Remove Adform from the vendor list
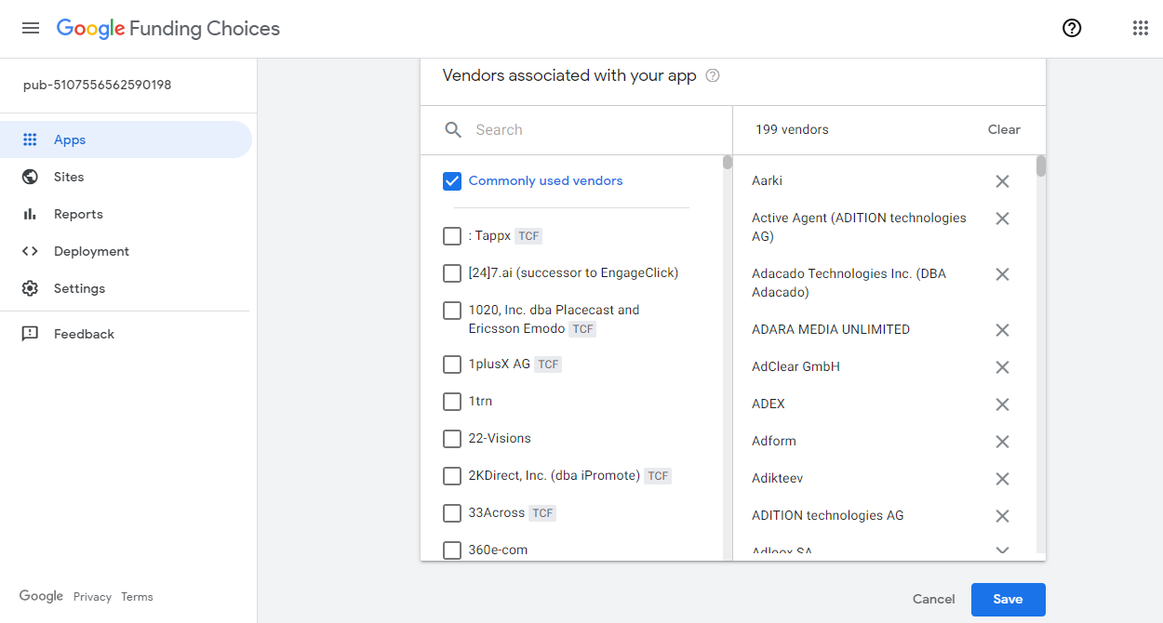This screenshot has width=1163, height=623. pos(1002,442)
